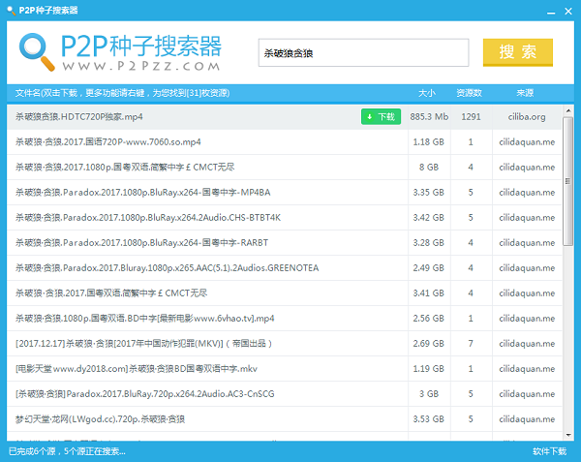Screen dimensions: 581x462
Task: Select row 国语720P-www.7060.so.mp4
Action: tap(284, 142)
